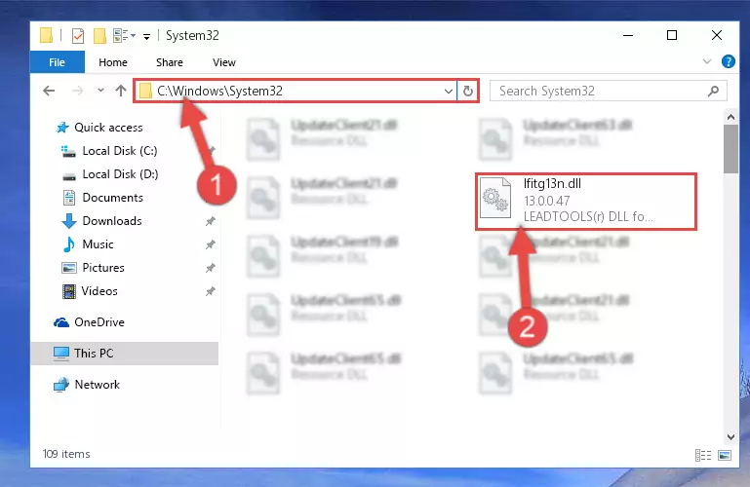The image size is (750, 487).
Task: Select the lfitg13n.dll file name
Action: pos(552,183)
